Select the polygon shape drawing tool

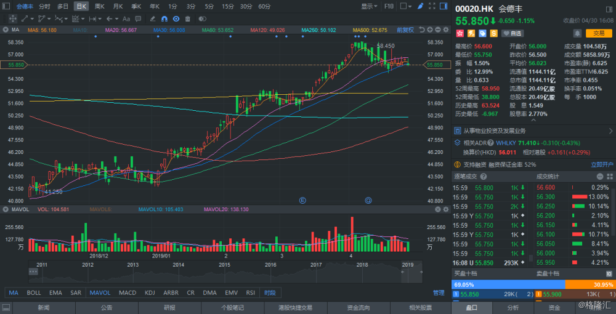point(42,18)
